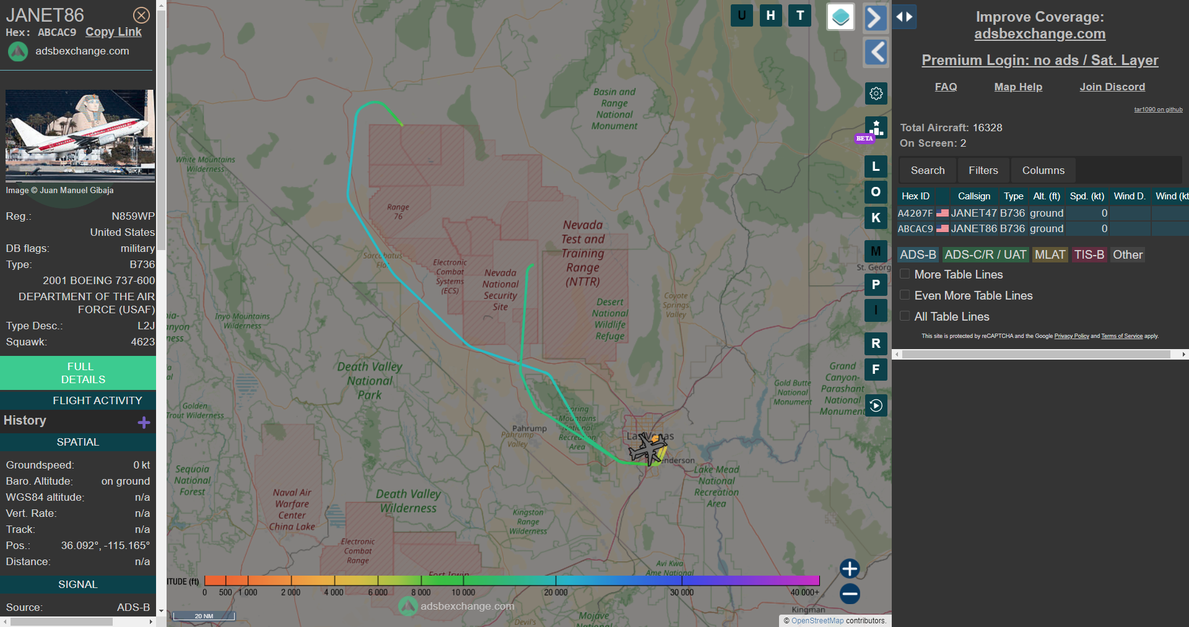Click the aircraft icon over Las Vegas
The image size is (1189, 627).
(648, 448)
